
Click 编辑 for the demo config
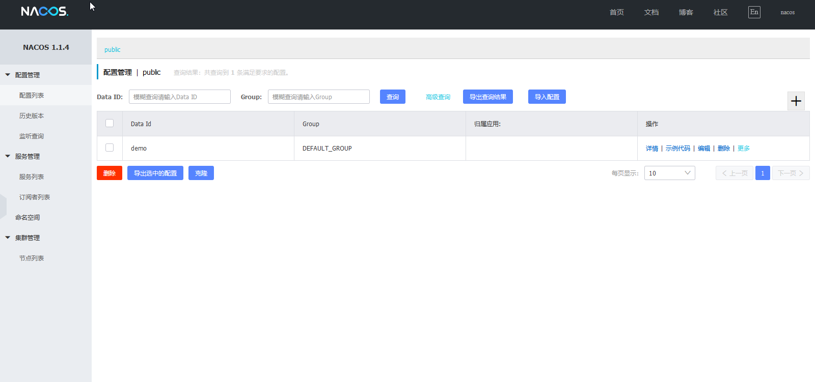(x=704, y=149)
